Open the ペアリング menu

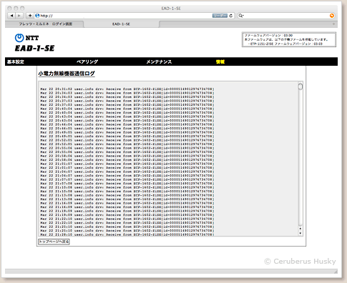(x=87, y=62)
